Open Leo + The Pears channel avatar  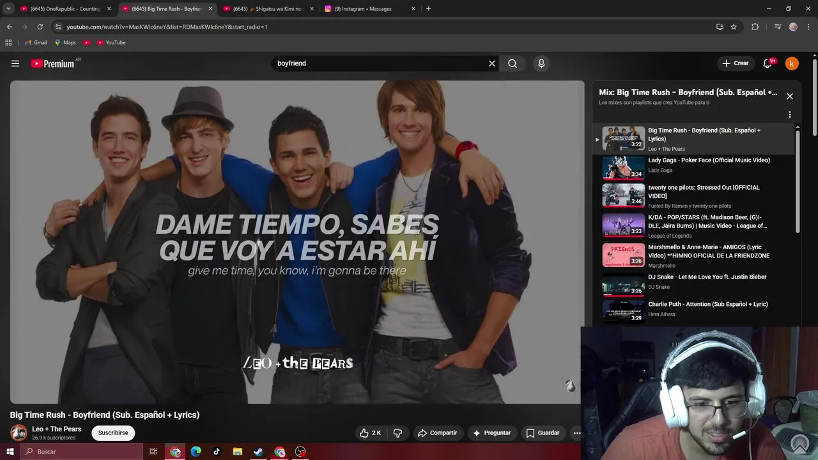(x=19, y=433)
